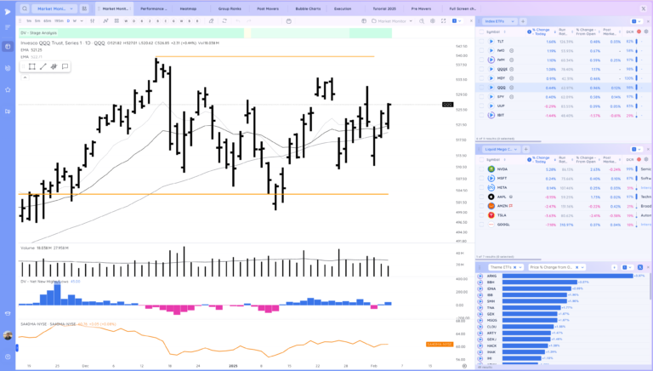The height and width of the screenshot is (371, 653).
Task: Click the search magnifier icon in top bar
Action: coord(25,8)
